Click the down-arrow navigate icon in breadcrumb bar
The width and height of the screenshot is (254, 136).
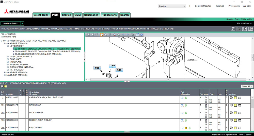click(244, 29)
